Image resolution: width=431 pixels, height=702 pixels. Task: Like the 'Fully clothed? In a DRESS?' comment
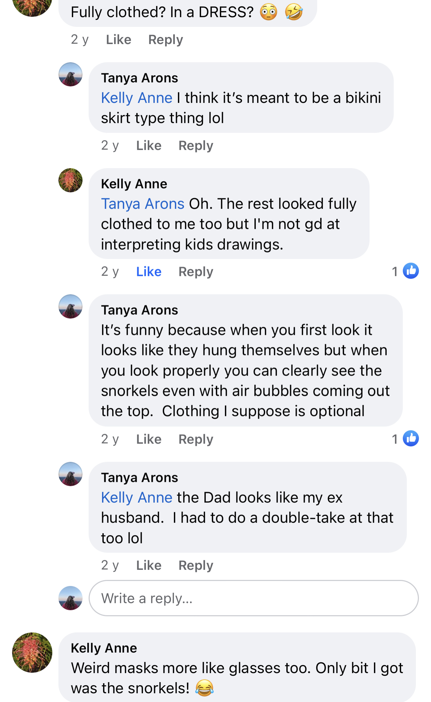point(118,40)
